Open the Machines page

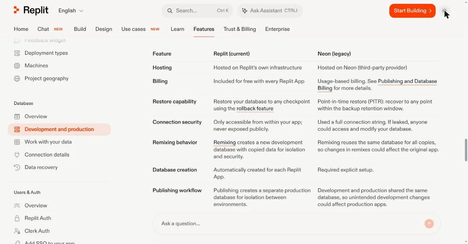pos(36,66)
